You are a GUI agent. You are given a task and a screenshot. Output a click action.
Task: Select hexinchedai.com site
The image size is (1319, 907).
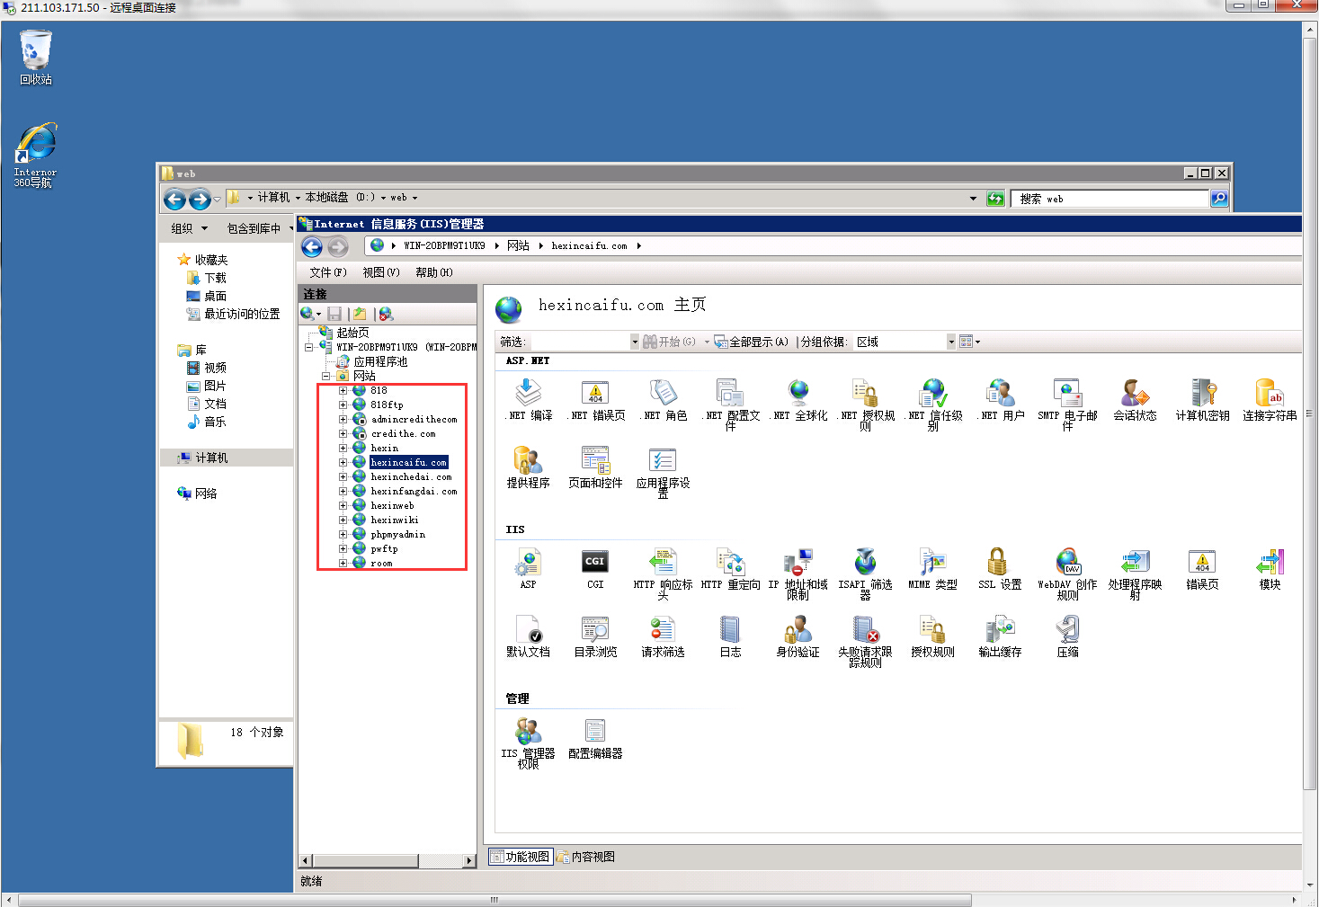coord(411,476)
